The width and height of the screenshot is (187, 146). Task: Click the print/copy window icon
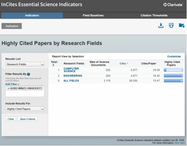click(x=171, y=25)
